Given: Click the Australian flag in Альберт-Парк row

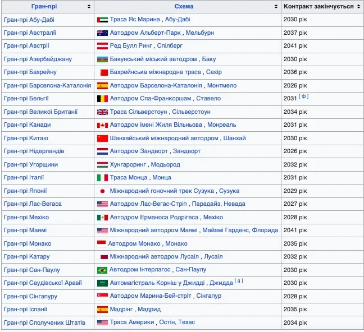Looking at the screenshot, I should pos(102,33).
